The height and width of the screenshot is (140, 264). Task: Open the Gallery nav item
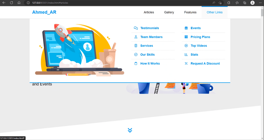click(x=169, y=12)
